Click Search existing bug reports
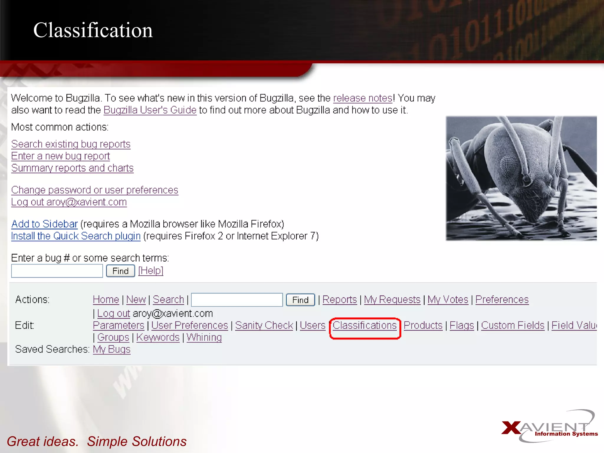 71,144
